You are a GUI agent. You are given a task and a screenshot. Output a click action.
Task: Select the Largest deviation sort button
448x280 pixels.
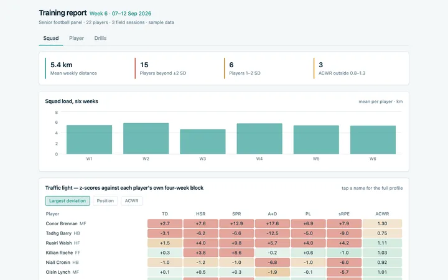[67, 201]
